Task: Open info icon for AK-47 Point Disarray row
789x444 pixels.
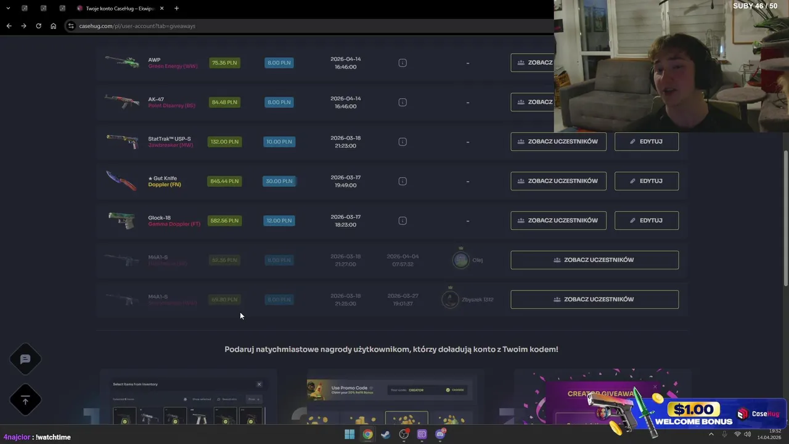Action: click(x=403, y=102)
